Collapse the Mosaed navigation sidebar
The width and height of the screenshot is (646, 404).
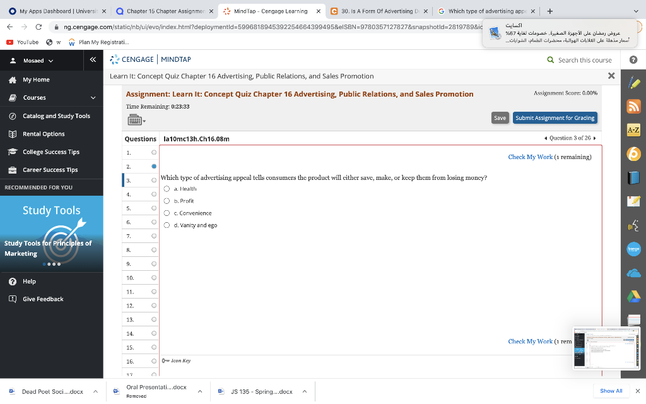[x=92, y=59]
